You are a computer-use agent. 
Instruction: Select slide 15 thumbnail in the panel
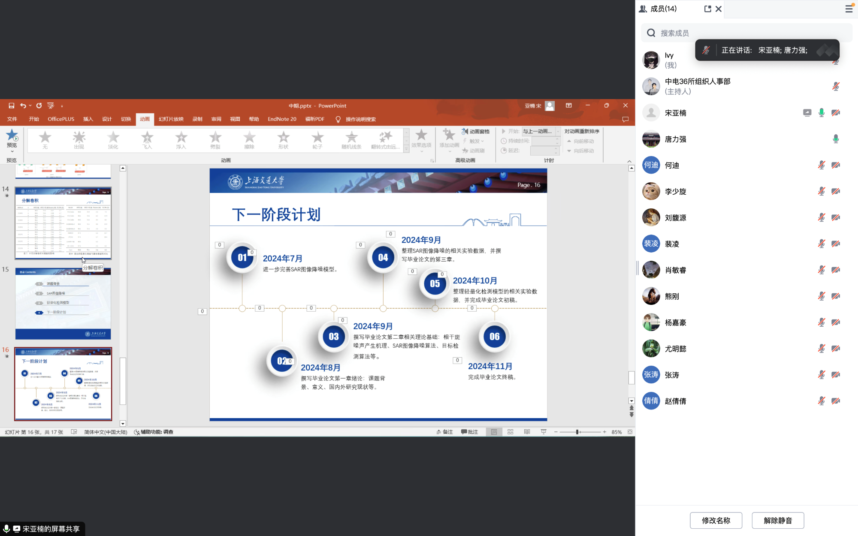pos(63,303)
